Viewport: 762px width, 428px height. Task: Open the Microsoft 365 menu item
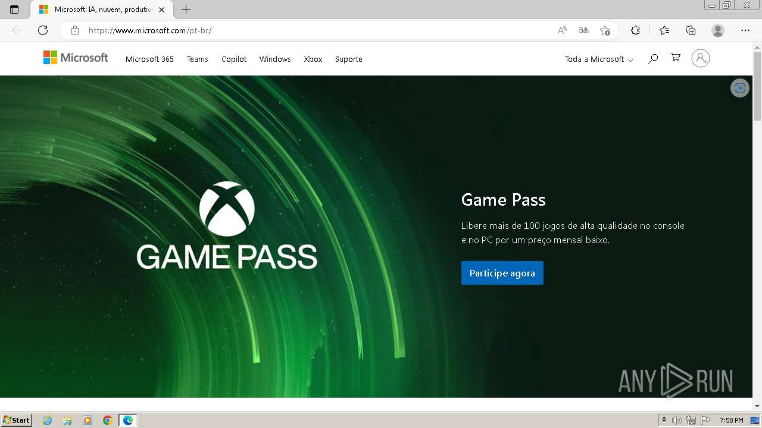coord(149,59)
